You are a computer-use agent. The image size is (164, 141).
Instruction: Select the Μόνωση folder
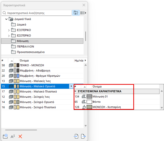(42, 41)
